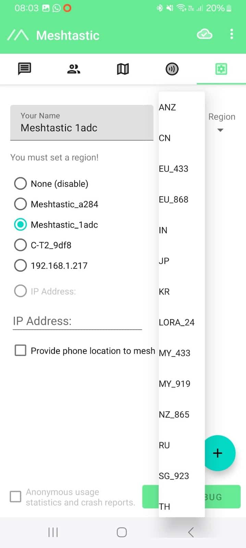Click the cloud connection status icon
The image size is (246, 548).
(x=205, y=34)
